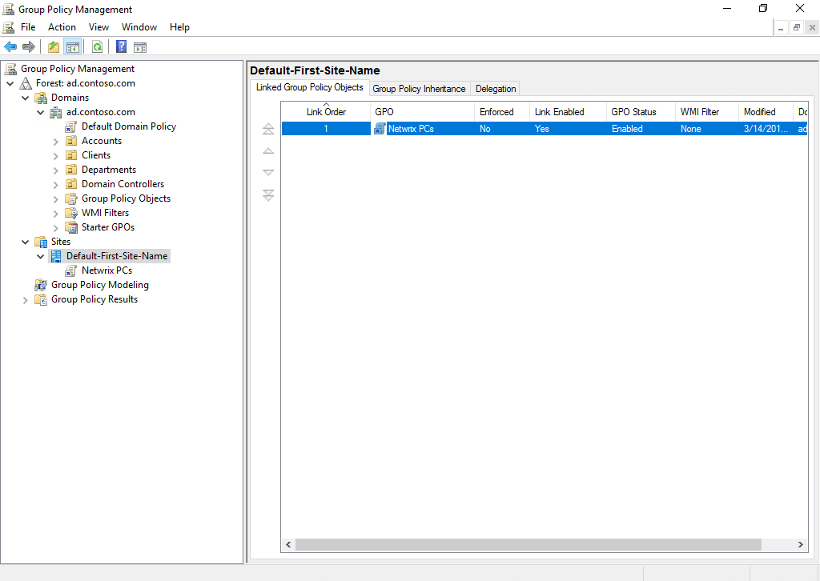
Task: Click the horizontal scrollbar thumb
Action: [x=529, y=544]
